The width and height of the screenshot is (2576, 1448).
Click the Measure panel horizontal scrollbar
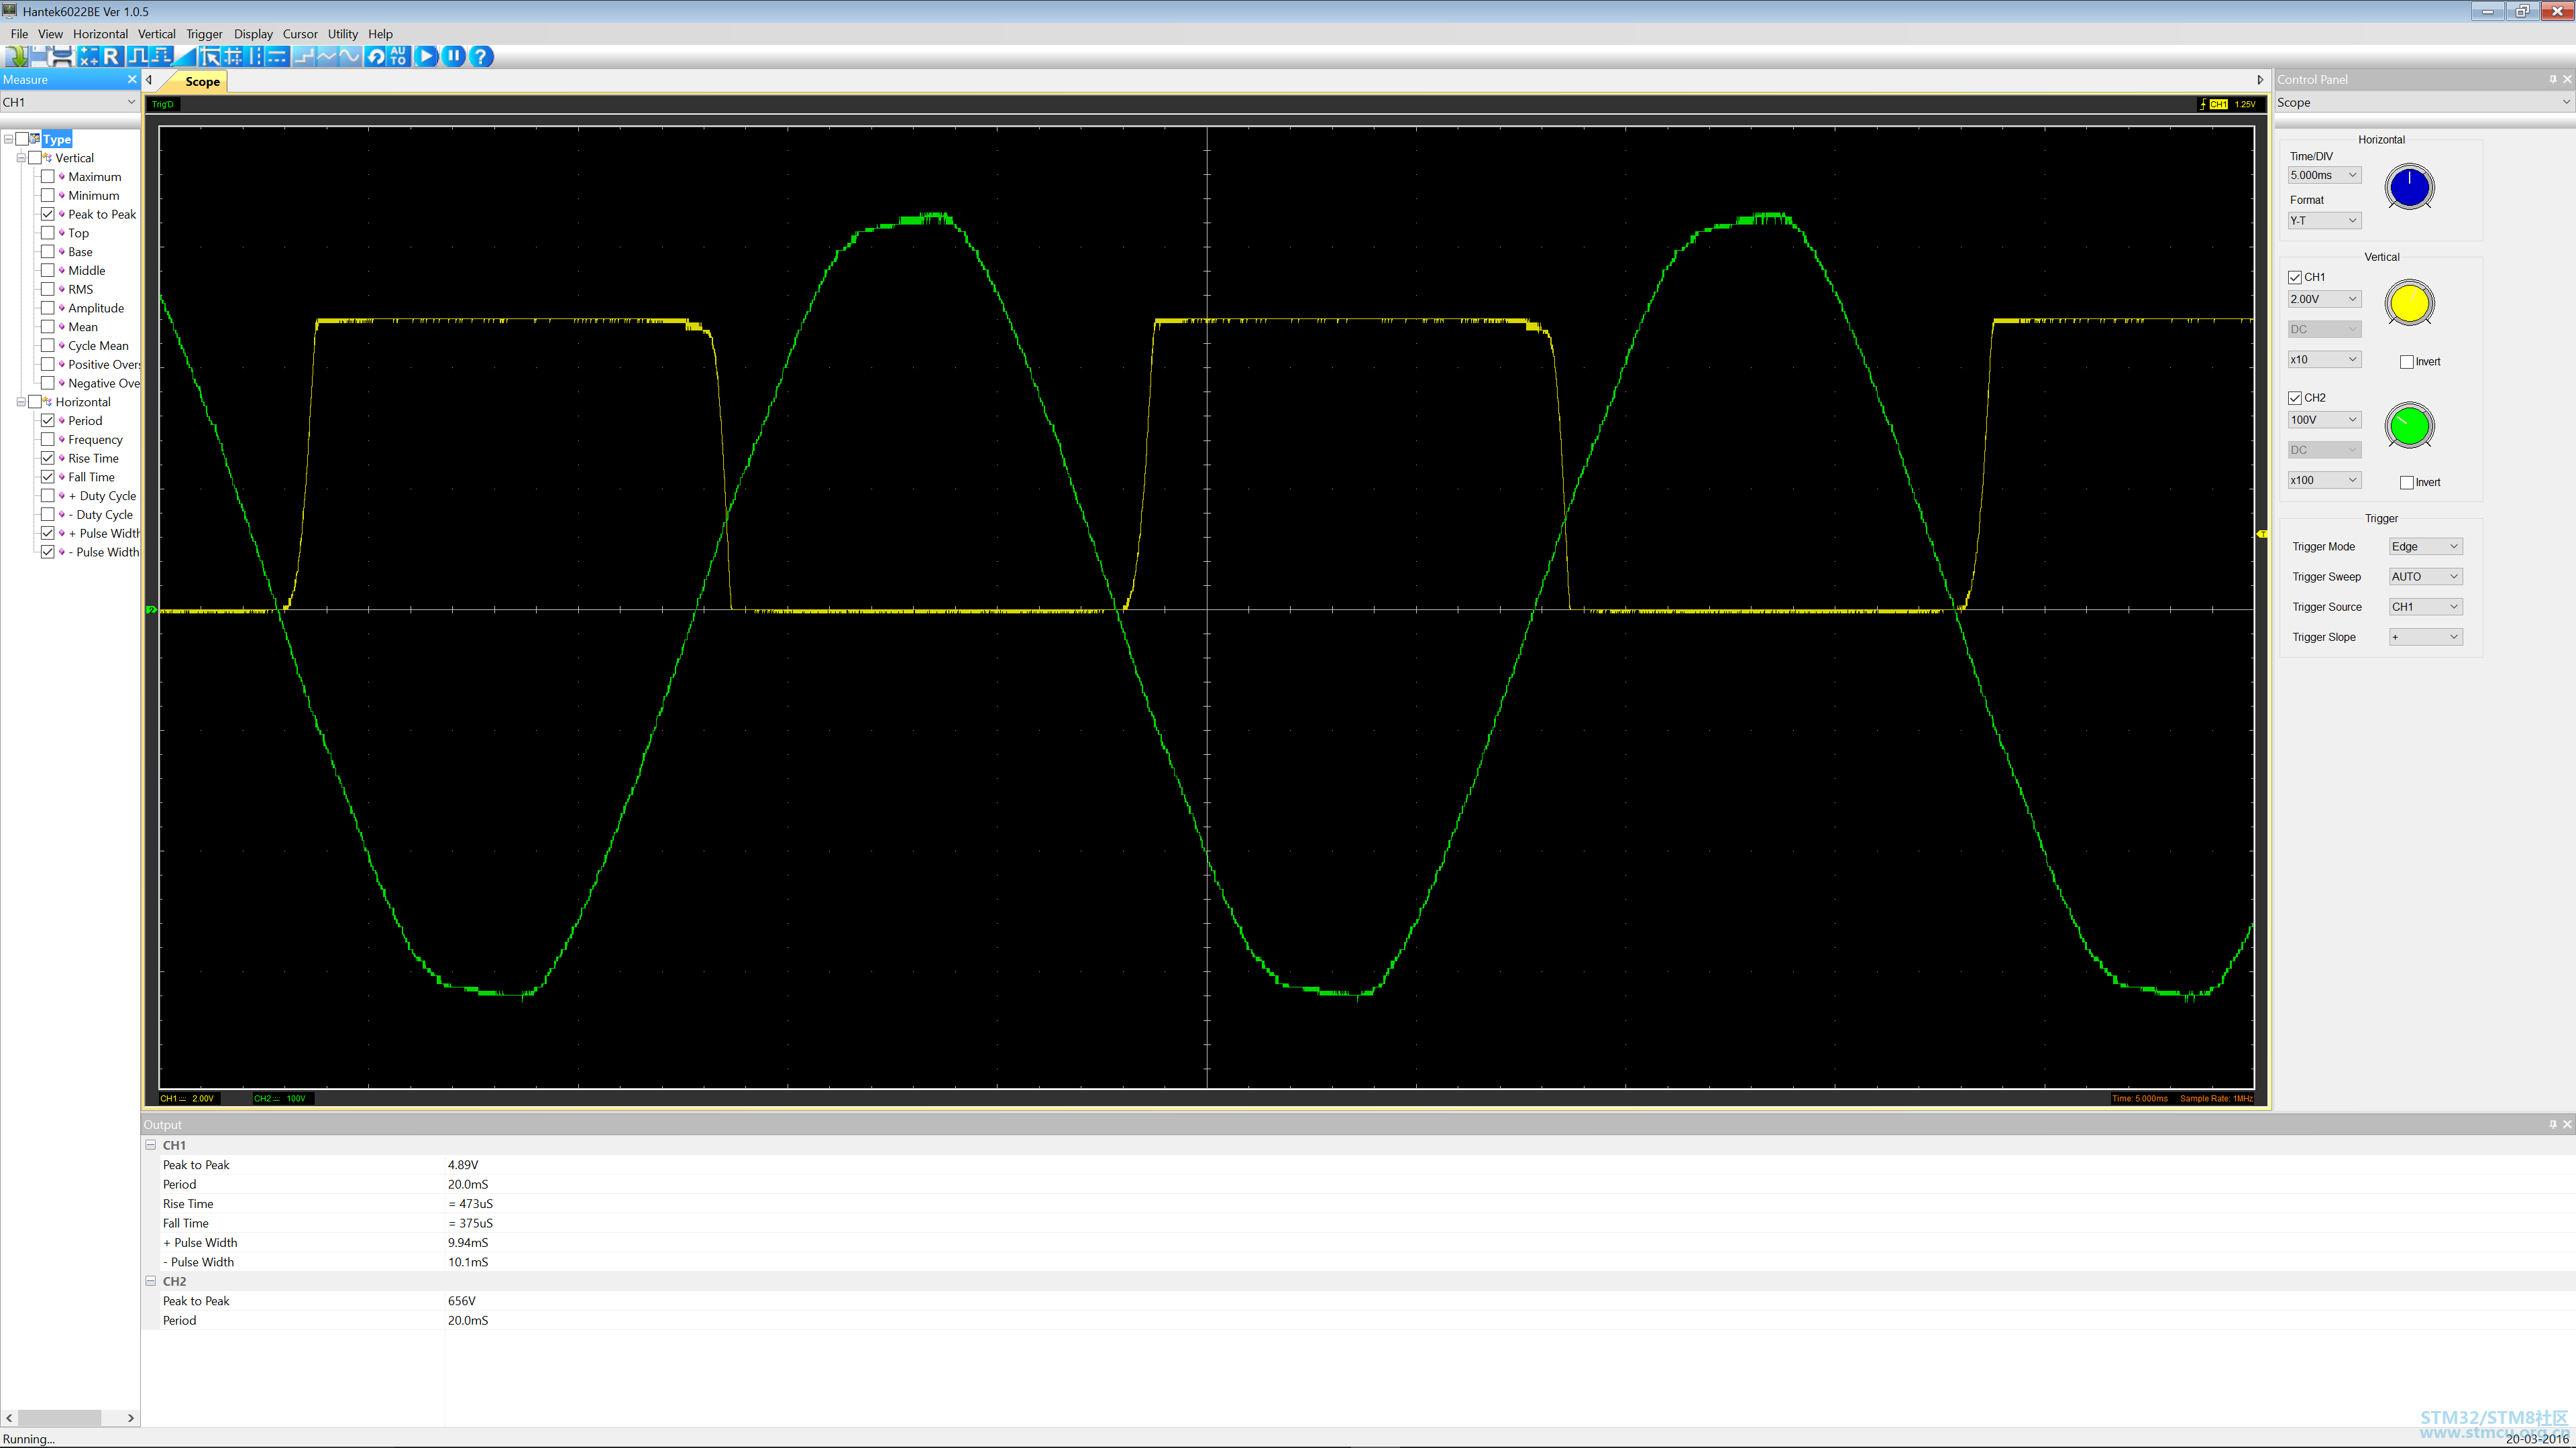click(69, 1417)
